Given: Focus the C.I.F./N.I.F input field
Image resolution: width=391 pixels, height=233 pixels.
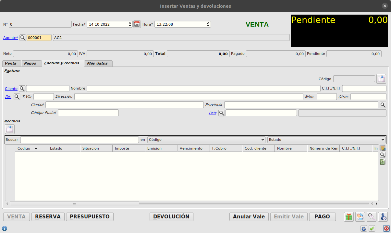Looking at the screenshot, I should click(364, 89).
